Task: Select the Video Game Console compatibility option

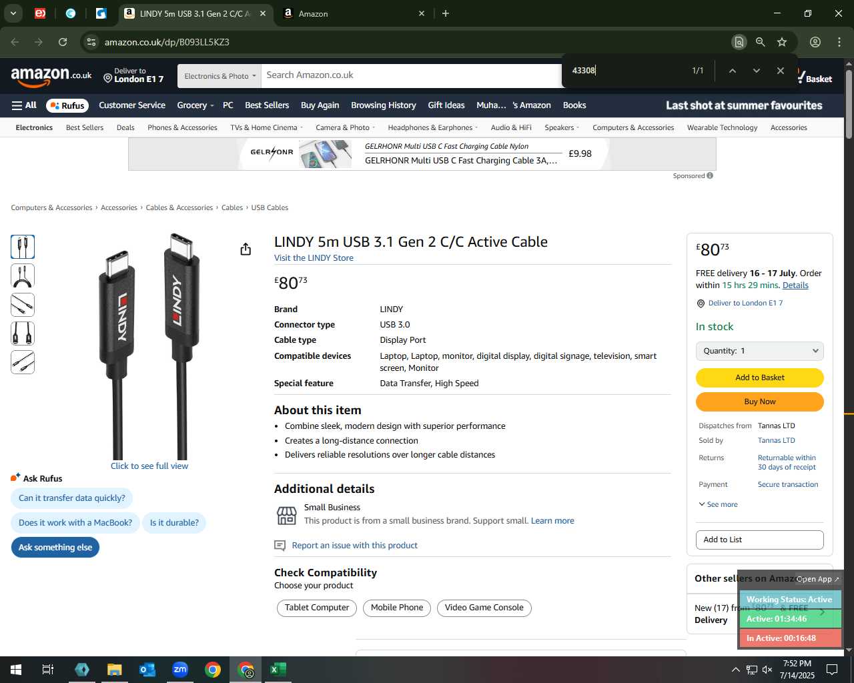Action: (484, 608)
